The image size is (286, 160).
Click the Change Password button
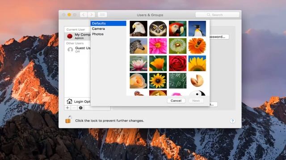tap(219, 37)
